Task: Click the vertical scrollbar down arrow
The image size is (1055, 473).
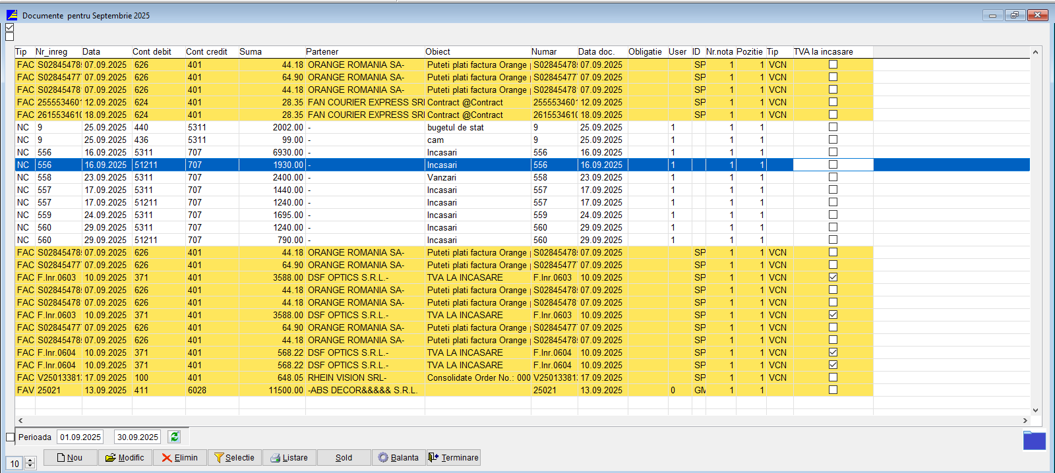Action: (x=1035, y=410)
